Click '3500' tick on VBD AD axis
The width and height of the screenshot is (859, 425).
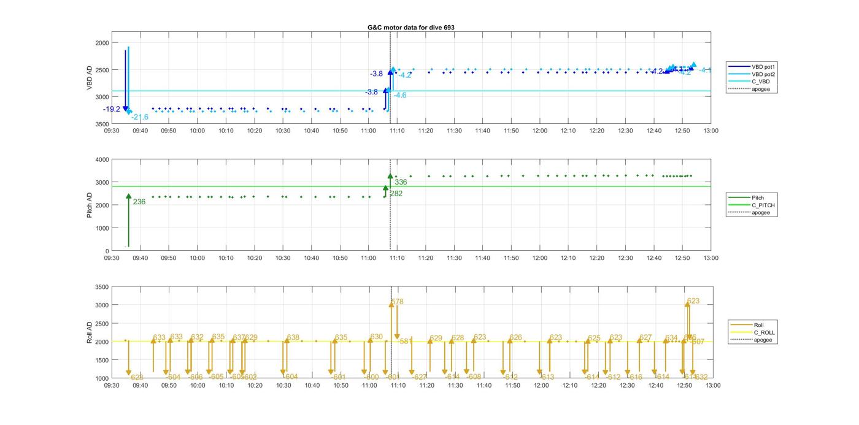click(x=102, y=124)
